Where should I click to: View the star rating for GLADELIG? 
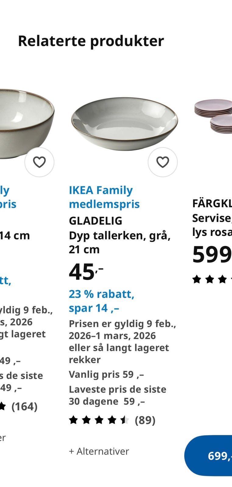tap(99, 420)
